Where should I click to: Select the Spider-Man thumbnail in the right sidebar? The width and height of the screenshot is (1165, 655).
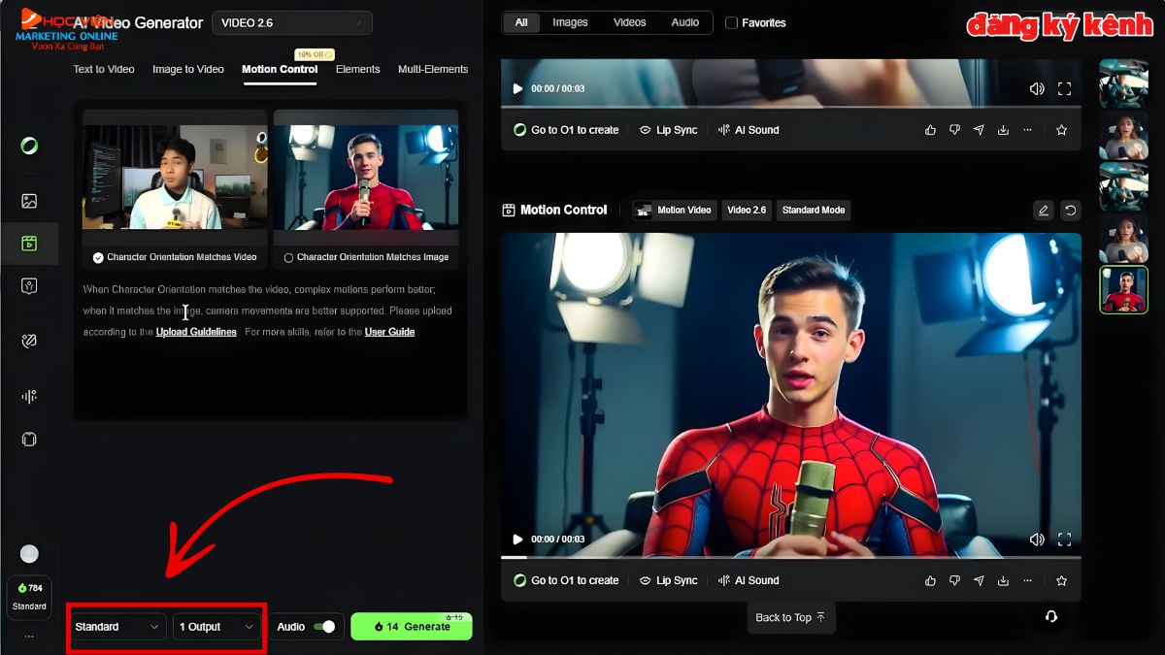tap(1123, 288)
